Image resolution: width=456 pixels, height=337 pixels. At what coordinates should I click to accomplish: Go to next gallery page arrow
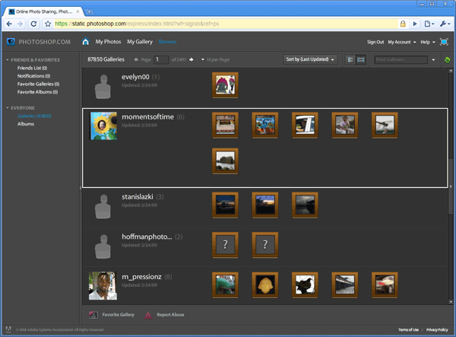tap(192, 59)
